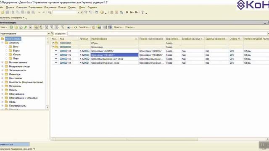Click the magnifier Find icon in main toolbar
The width and height of the screenshot is (269, 151).
[50, 12]
